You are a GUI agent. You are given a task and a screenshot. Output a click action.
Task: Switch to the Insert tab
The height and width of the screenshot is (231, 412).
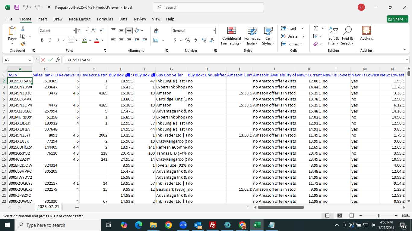42,19
